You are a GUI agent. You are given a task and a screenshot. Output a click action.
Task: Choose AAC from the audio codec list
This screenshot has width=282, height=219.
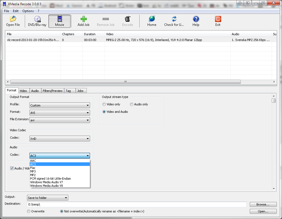pyautogui.click(x=60, y=161)
